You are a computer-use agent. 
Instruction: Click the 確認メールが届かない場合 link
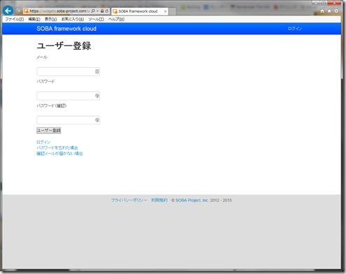pyautogui.click(x=59, y=154)
